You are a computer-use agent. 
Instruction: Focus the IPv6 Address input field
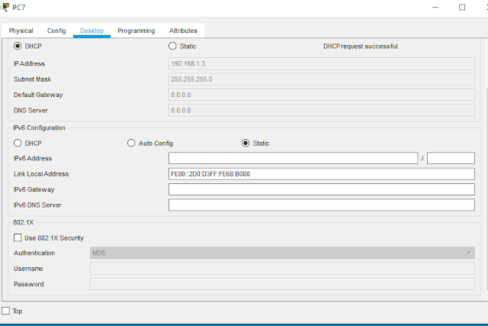[x=293, y=158]
